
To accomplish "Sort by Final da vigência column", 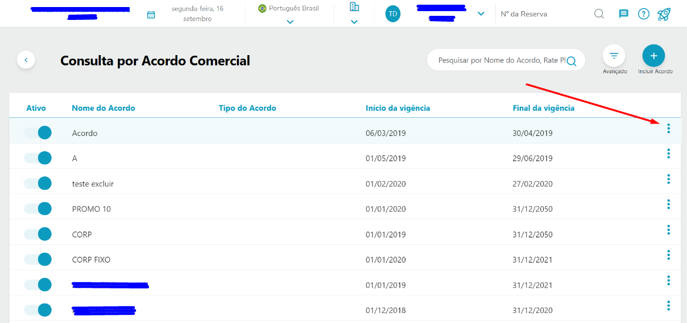I will pyautogui.click(x=543, y=108).
